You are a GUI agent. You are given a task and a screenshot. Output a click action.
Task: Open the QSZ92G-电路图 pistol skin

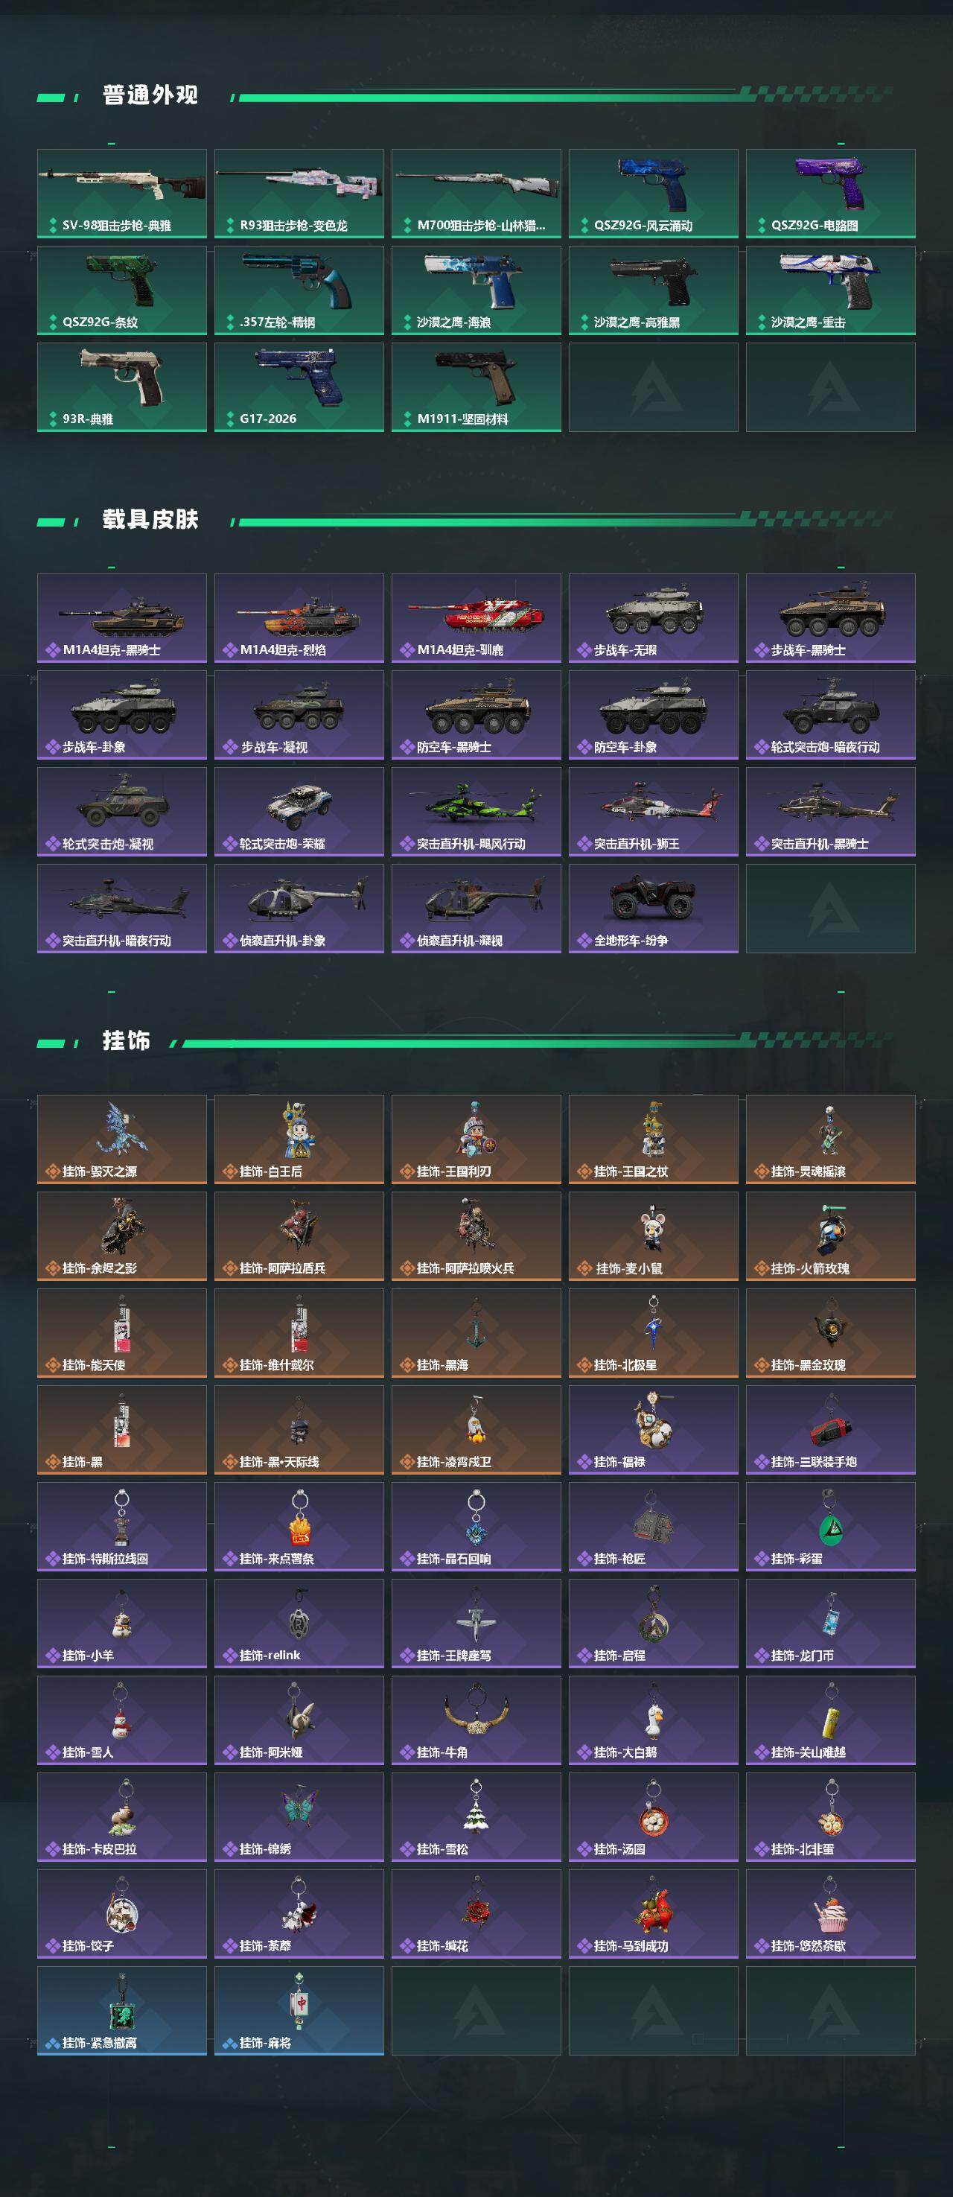coord(830,194)
